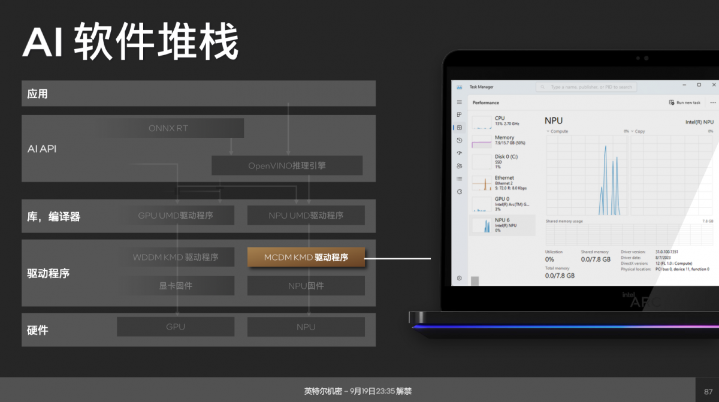
Task: Click the Shared memory 0.0/7.8 GB value
Action: 596,259
